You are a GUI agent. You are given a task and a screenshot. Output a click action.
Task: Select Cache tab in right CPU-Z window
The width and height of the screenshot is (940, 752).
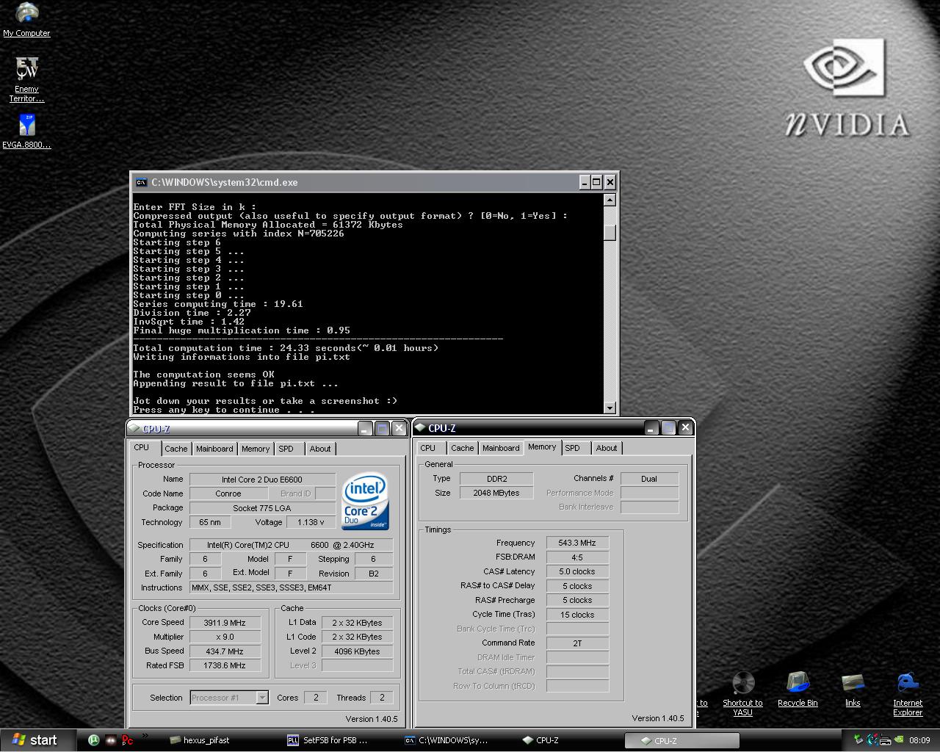tap(463, 448)
